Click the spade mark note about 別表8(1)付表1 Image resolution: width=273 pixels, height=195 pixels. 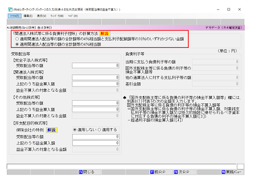tap(182, 108)
